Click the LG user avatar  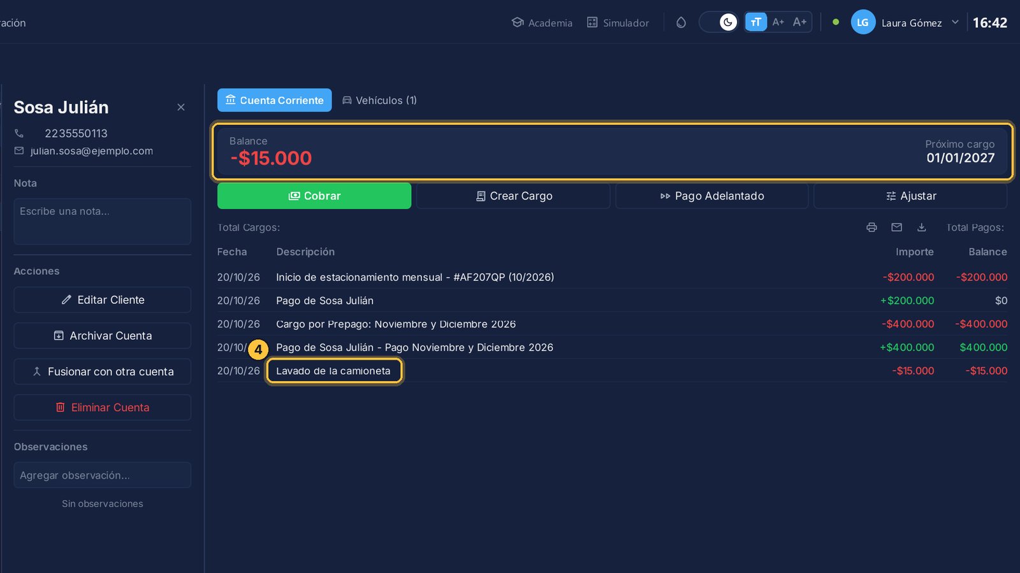[863, 22]
